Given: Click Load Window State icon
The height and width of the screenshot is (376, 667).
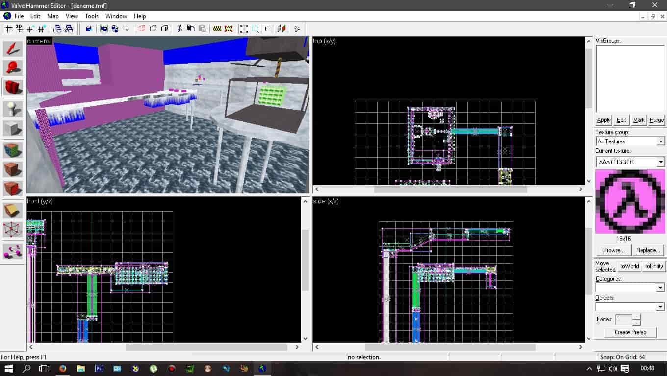Looking at the screenshot, I should [x=57, y=29].
